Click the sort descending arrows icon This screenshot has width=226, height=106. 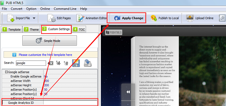point(58,63)
